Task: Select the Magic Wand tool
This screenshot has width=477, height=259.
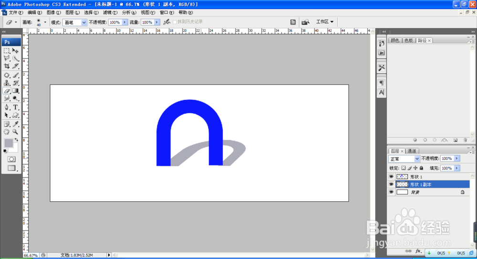Action: 16,59
